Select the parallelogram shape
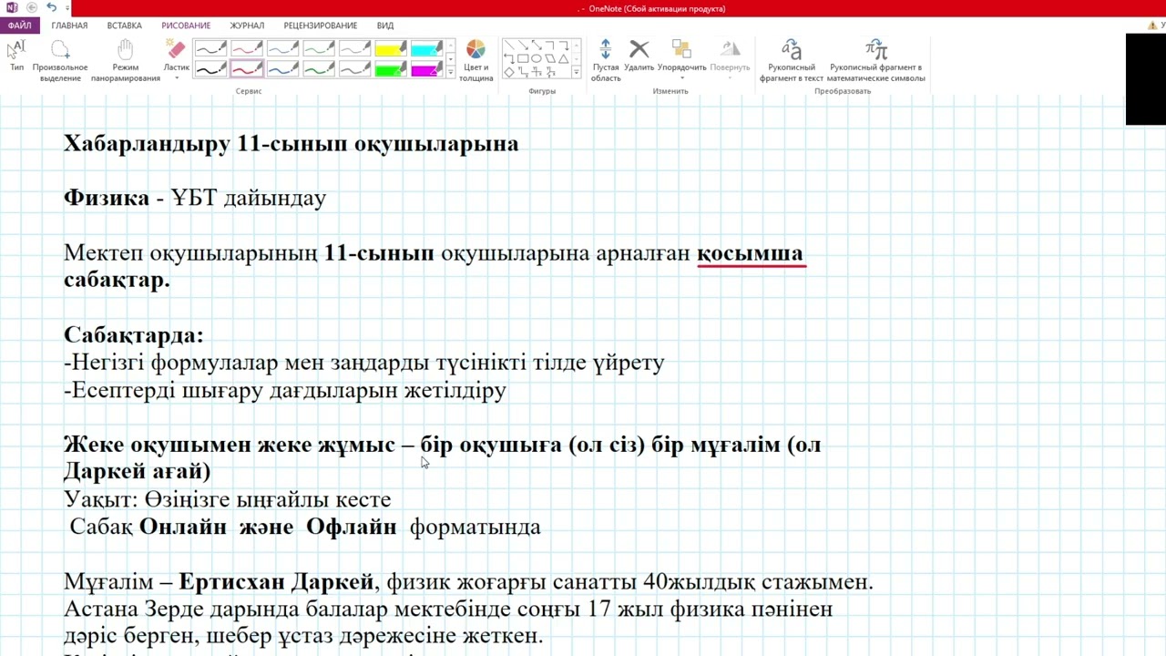This screenshot has width=1166, height=656. coord(550,58)
